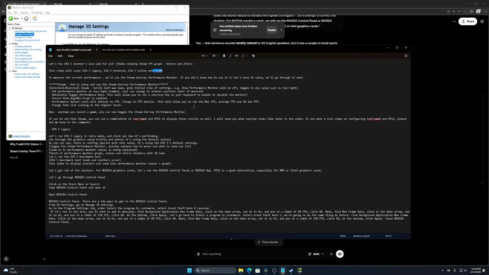The height and width of the screenshot is (275, 489).
Task: Click the Clear formatting icon in Notepad
Action: pos(253,56)
